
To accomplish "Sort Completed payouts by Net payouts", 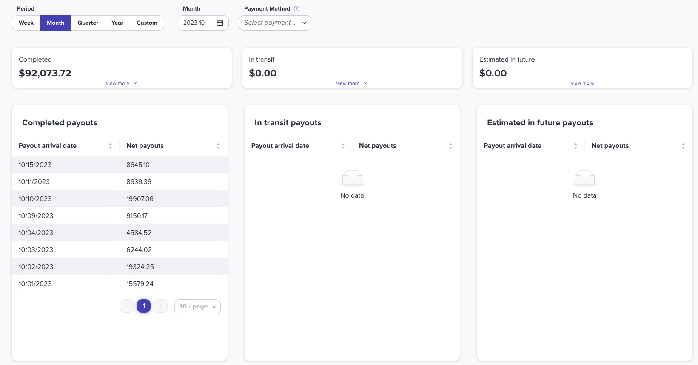I will point(218,146).
